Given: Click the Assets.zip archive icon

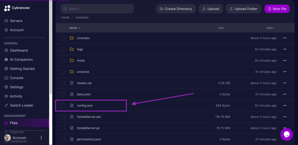Looking at the screenshot, I should (72, 83).
